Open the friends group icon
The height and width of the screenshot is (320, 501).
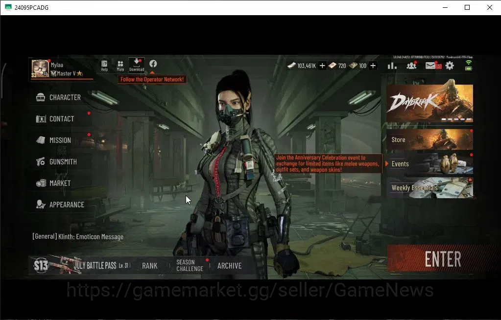411,66
